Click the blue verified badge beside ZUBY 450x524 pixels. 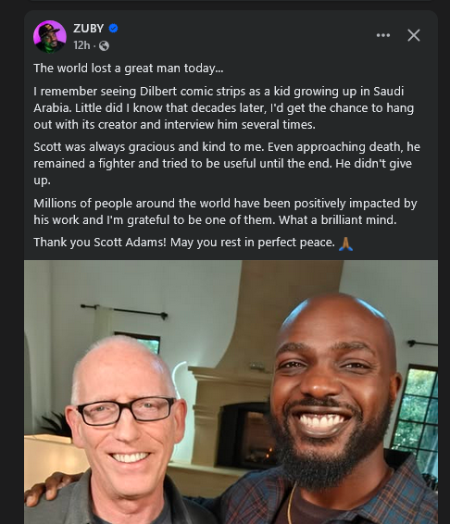[x=113, y=29]
